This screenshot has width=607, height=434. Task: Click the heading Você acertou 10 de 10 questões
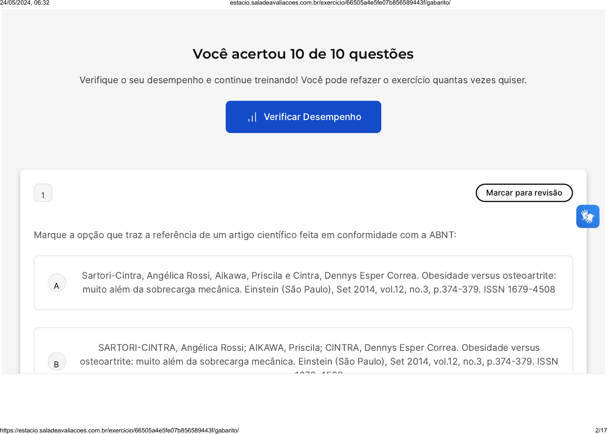(x=303, y=54)
